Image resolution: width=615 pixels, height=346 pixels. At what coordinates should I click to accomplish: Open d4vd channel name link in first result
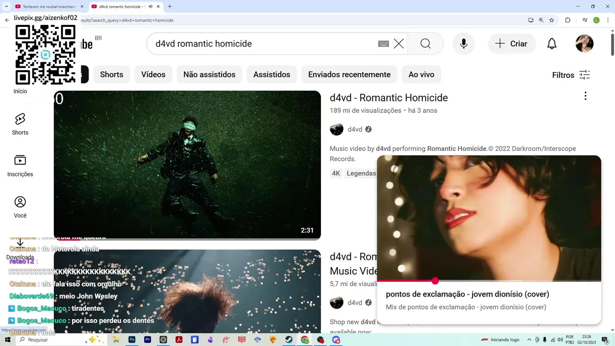click(355, 129)
